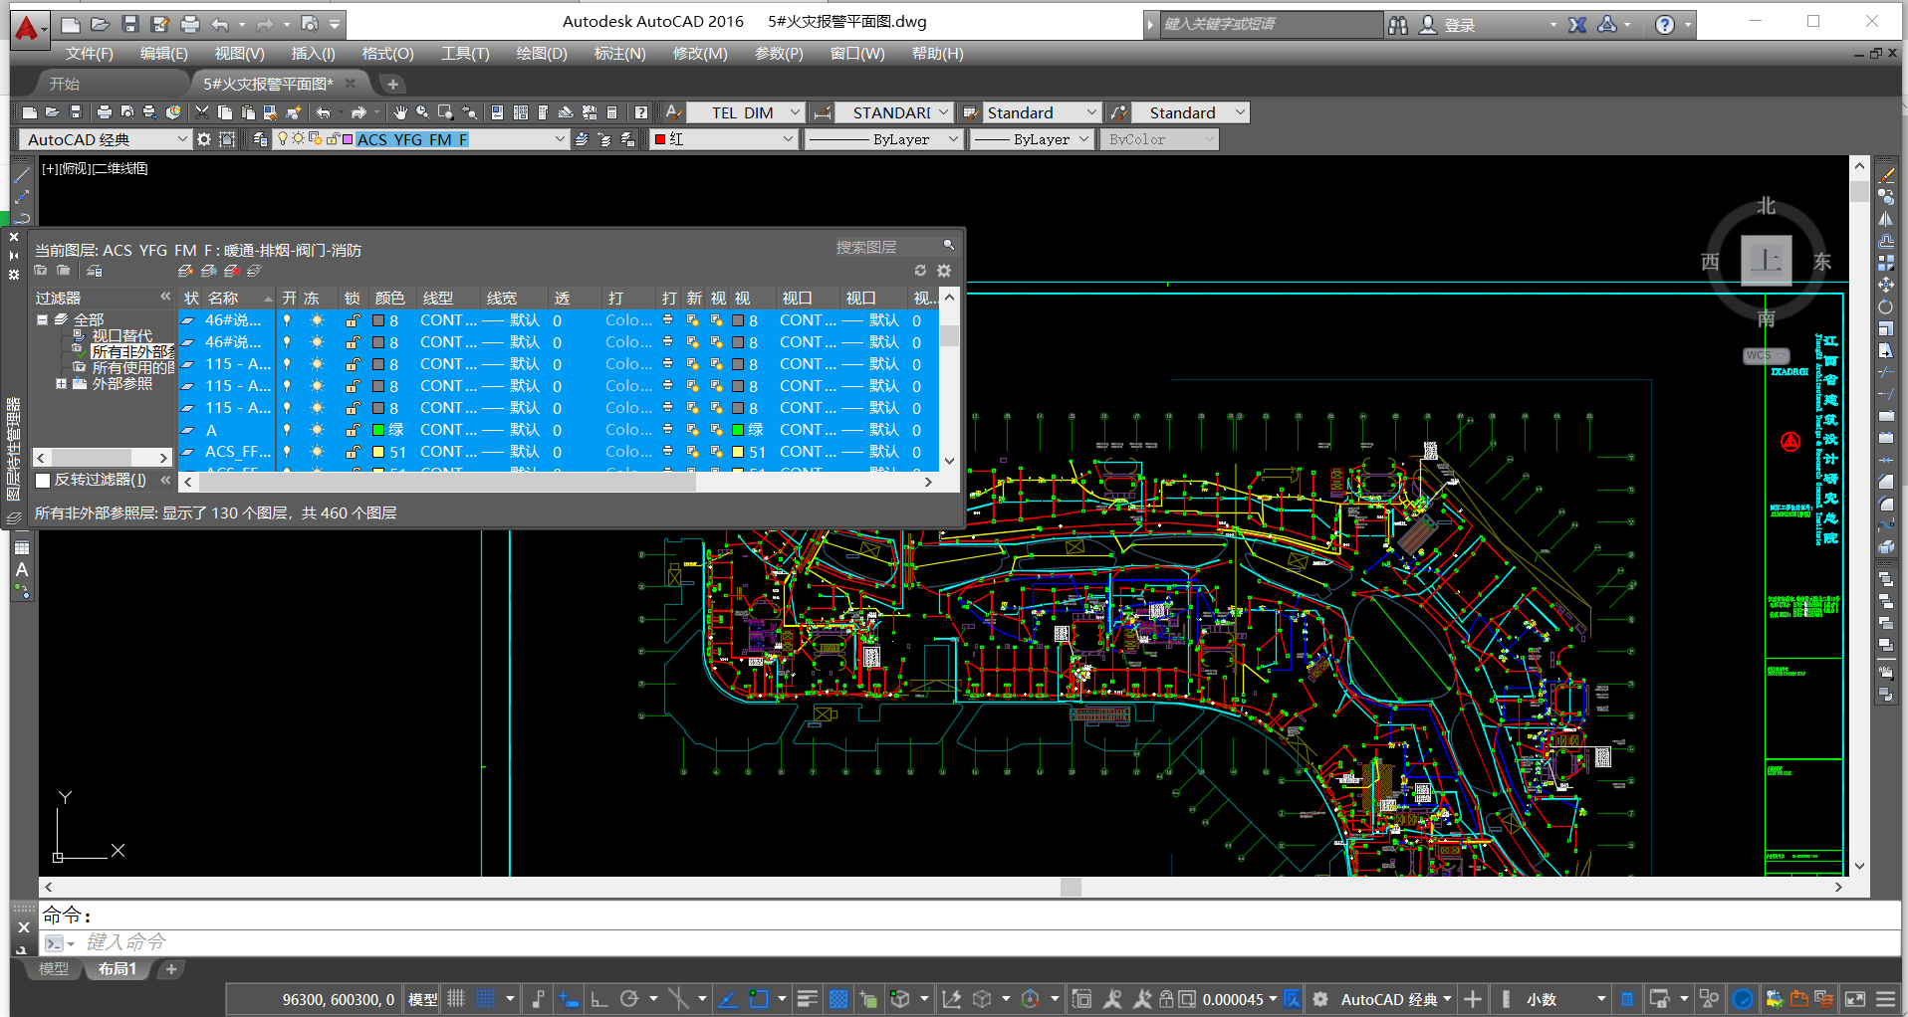1908x1017 pixels.
Task: Click the Dimension Style icon before STANDARD
Action: click(823, 112)
